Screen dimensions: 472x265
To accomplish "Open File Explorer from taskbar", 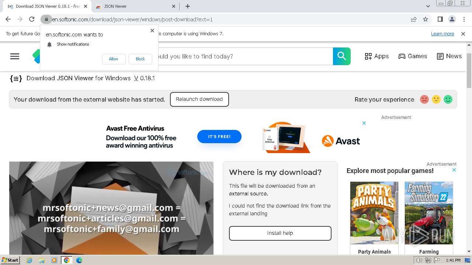I will 42,260.
